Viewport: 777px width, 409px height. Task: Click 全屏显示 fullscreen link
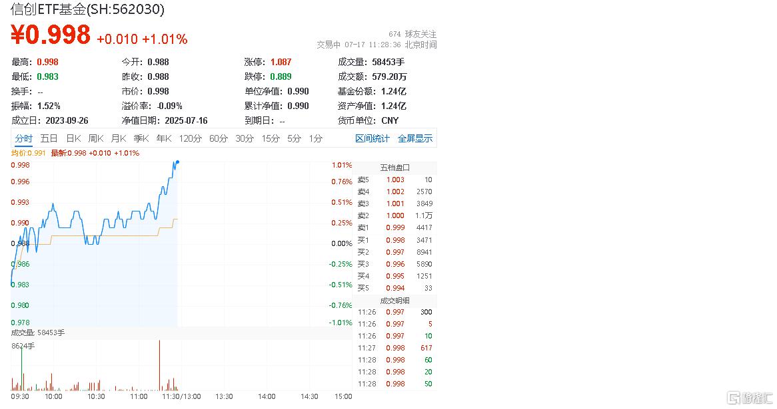(x=415, y=138)
